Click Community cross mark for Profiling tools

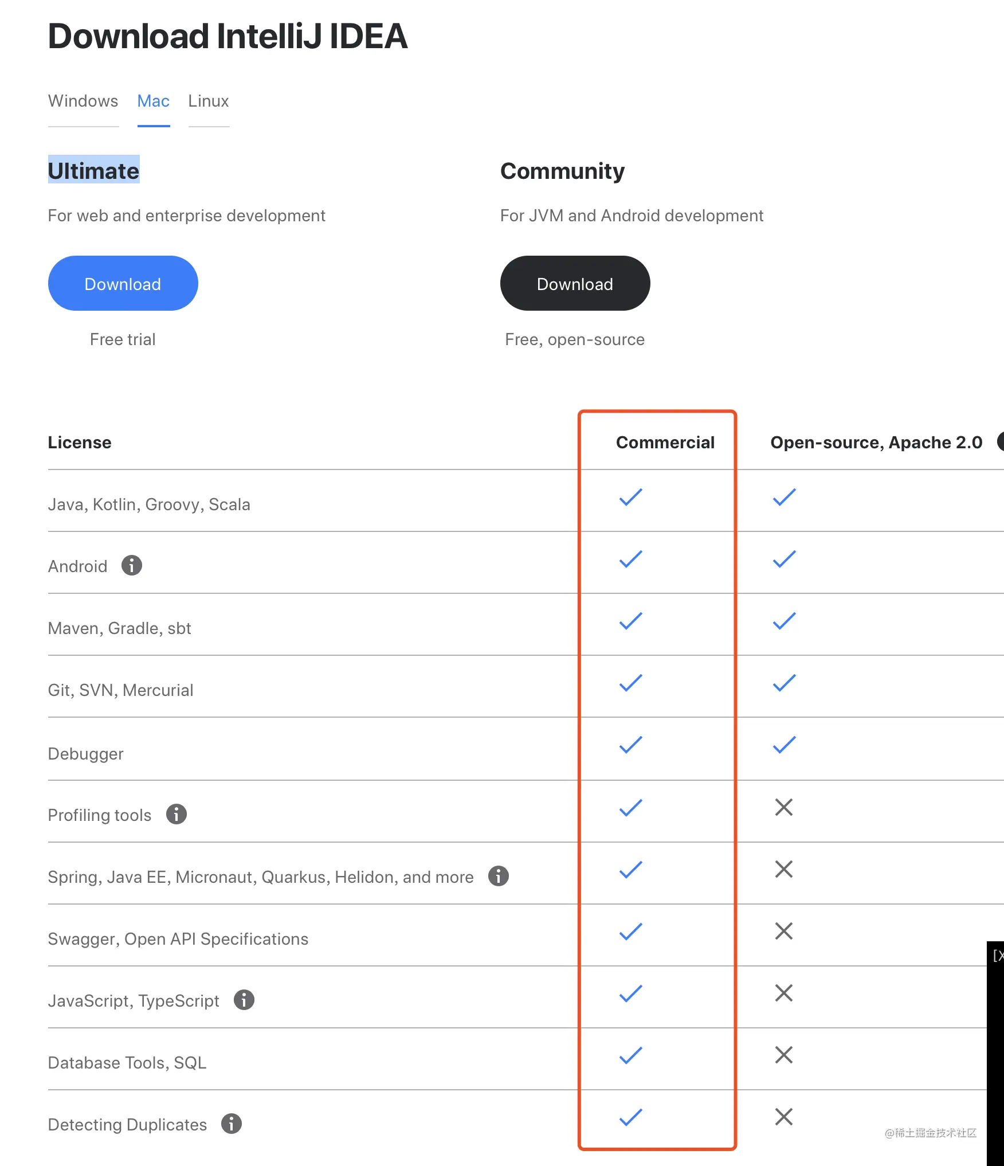784,807
